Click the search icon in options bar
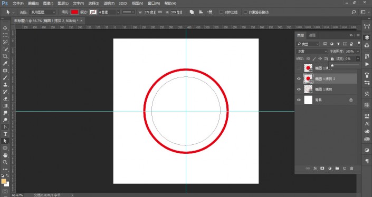 (354, 12)
